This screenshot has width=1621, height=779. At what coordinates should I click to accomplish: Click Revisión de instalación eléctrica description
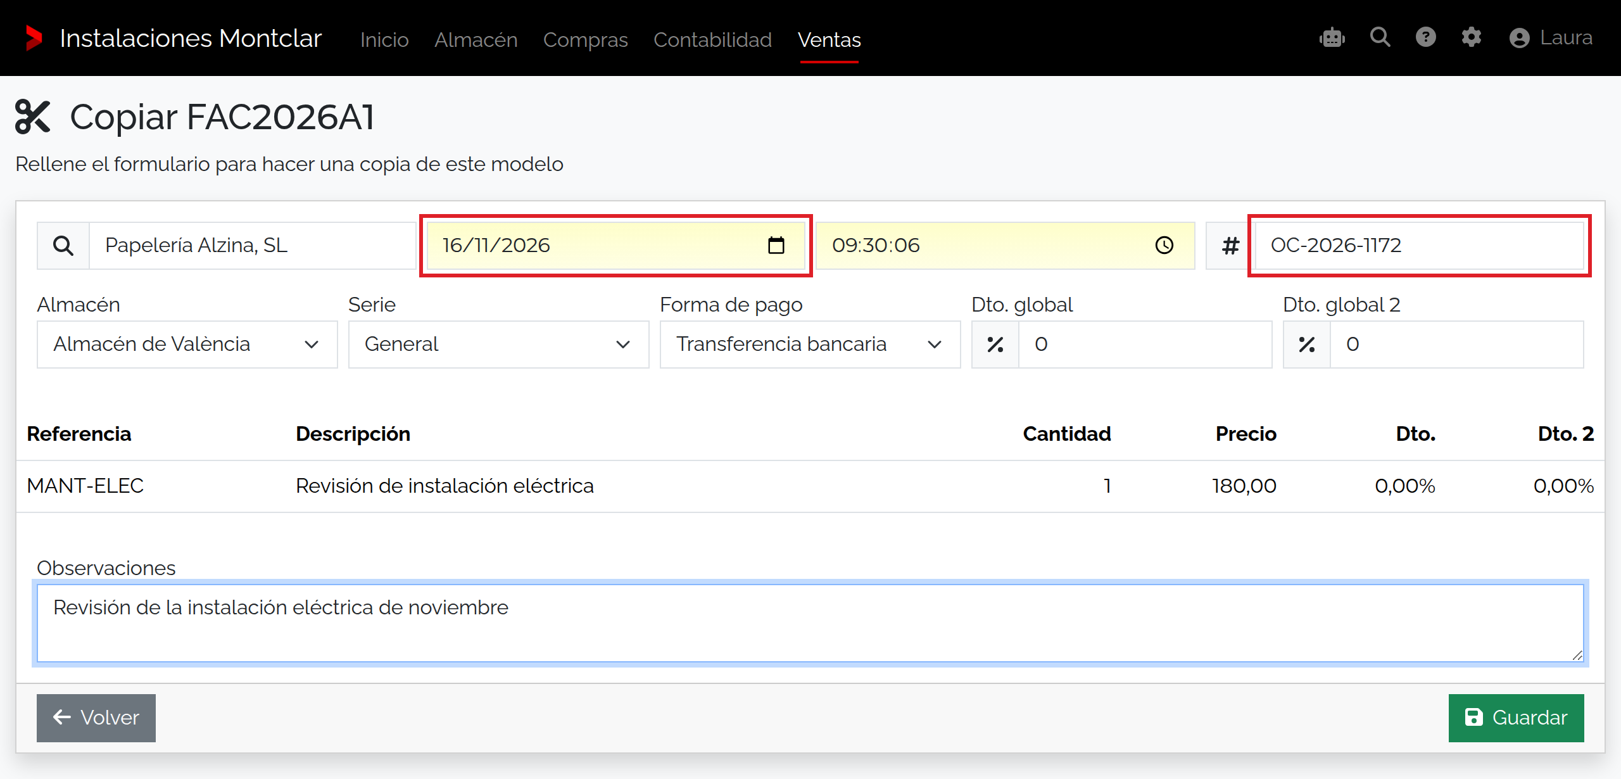click(x=445, y=486)
